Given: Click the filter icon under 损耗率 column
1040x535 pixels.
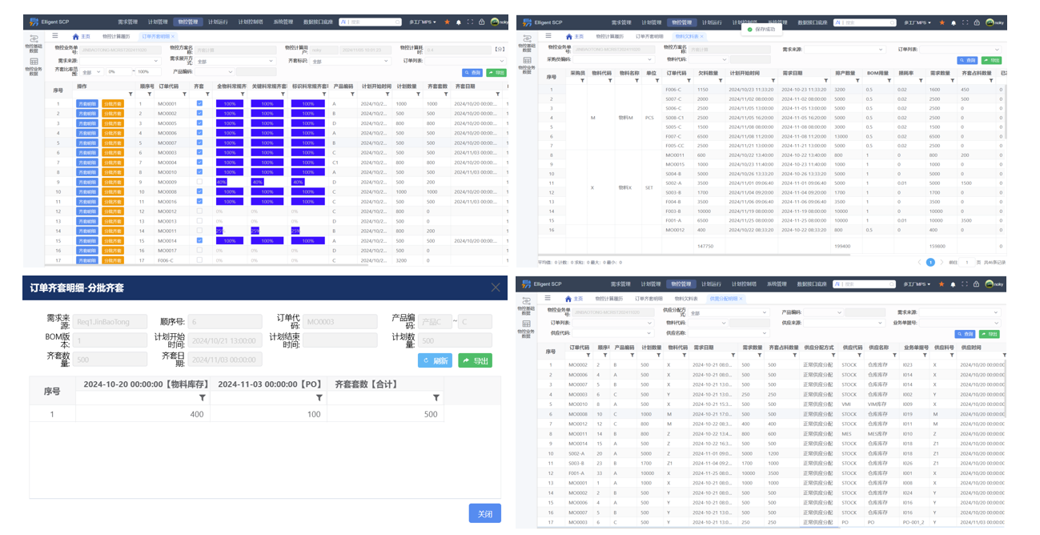Looking at the screenshot, I should [x=922, y=81].
